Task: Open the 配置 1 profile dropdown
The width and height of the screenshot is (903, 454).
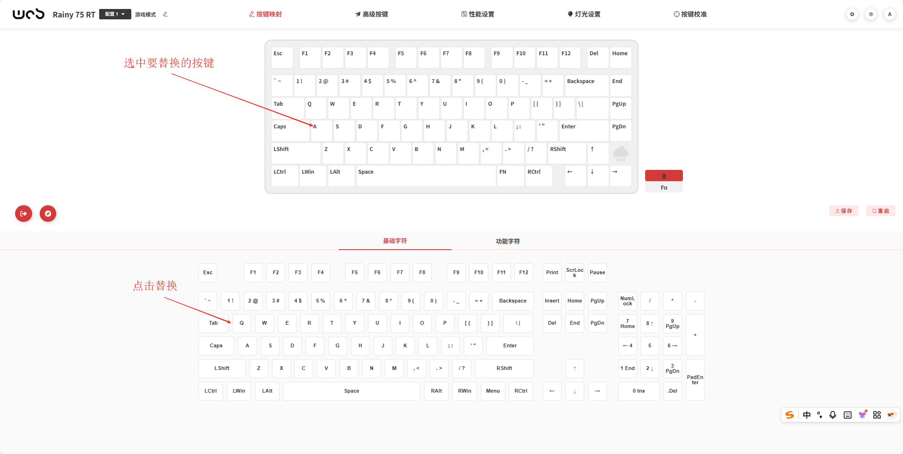Action: (115, 14)
